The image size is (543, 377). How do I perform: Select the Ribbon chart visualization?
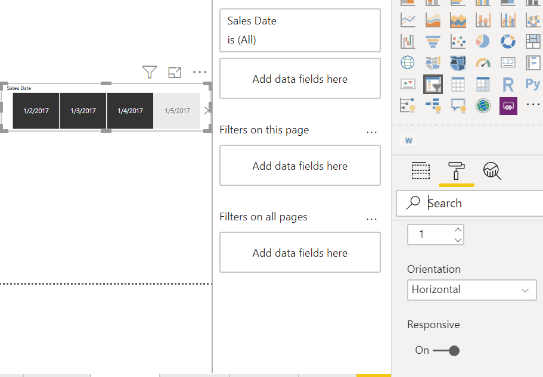pyautogui.click(x=533, y=20)
